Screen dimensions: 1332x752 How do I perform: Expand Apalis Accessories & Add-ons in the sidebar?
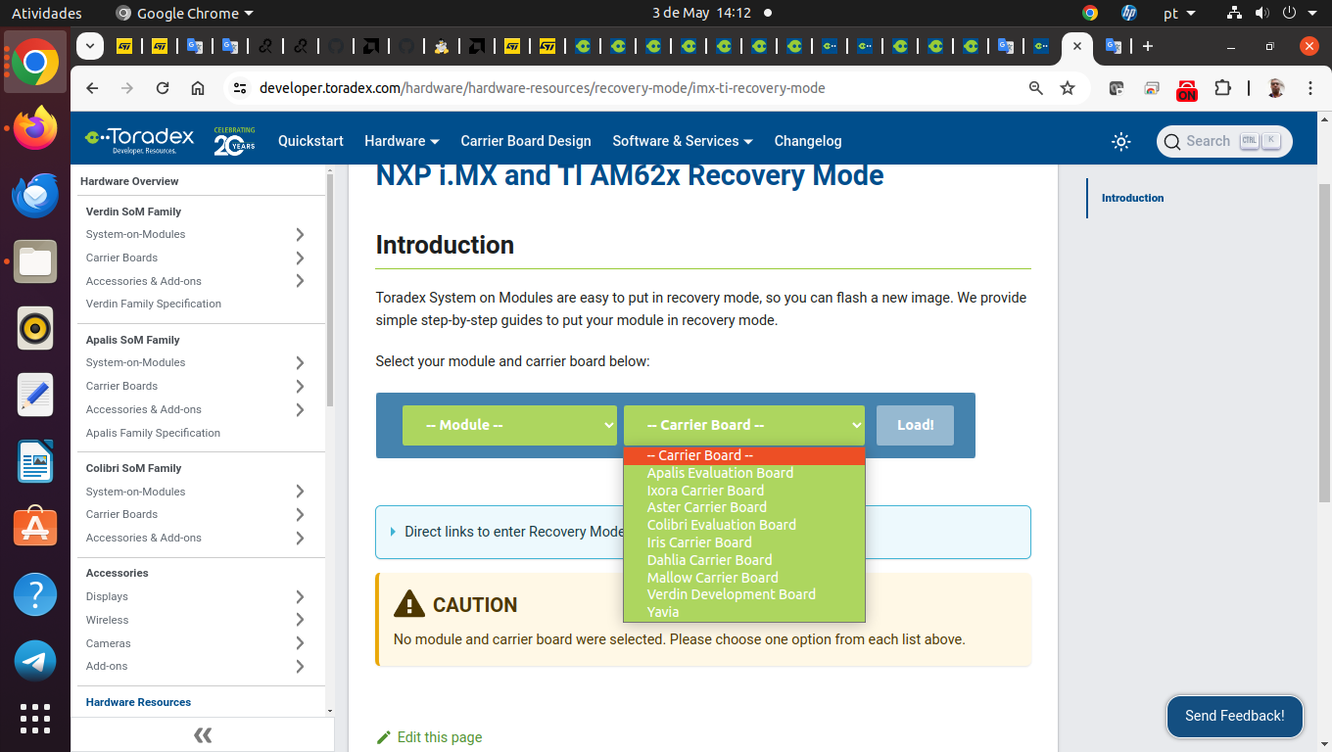[x=300, y=409]
